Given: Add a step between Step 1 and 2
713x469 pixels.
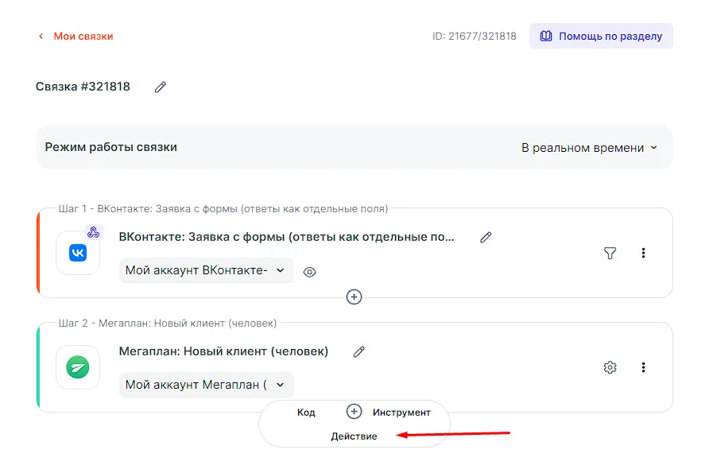Looking at the screenshot, I should tap(355, 297).
